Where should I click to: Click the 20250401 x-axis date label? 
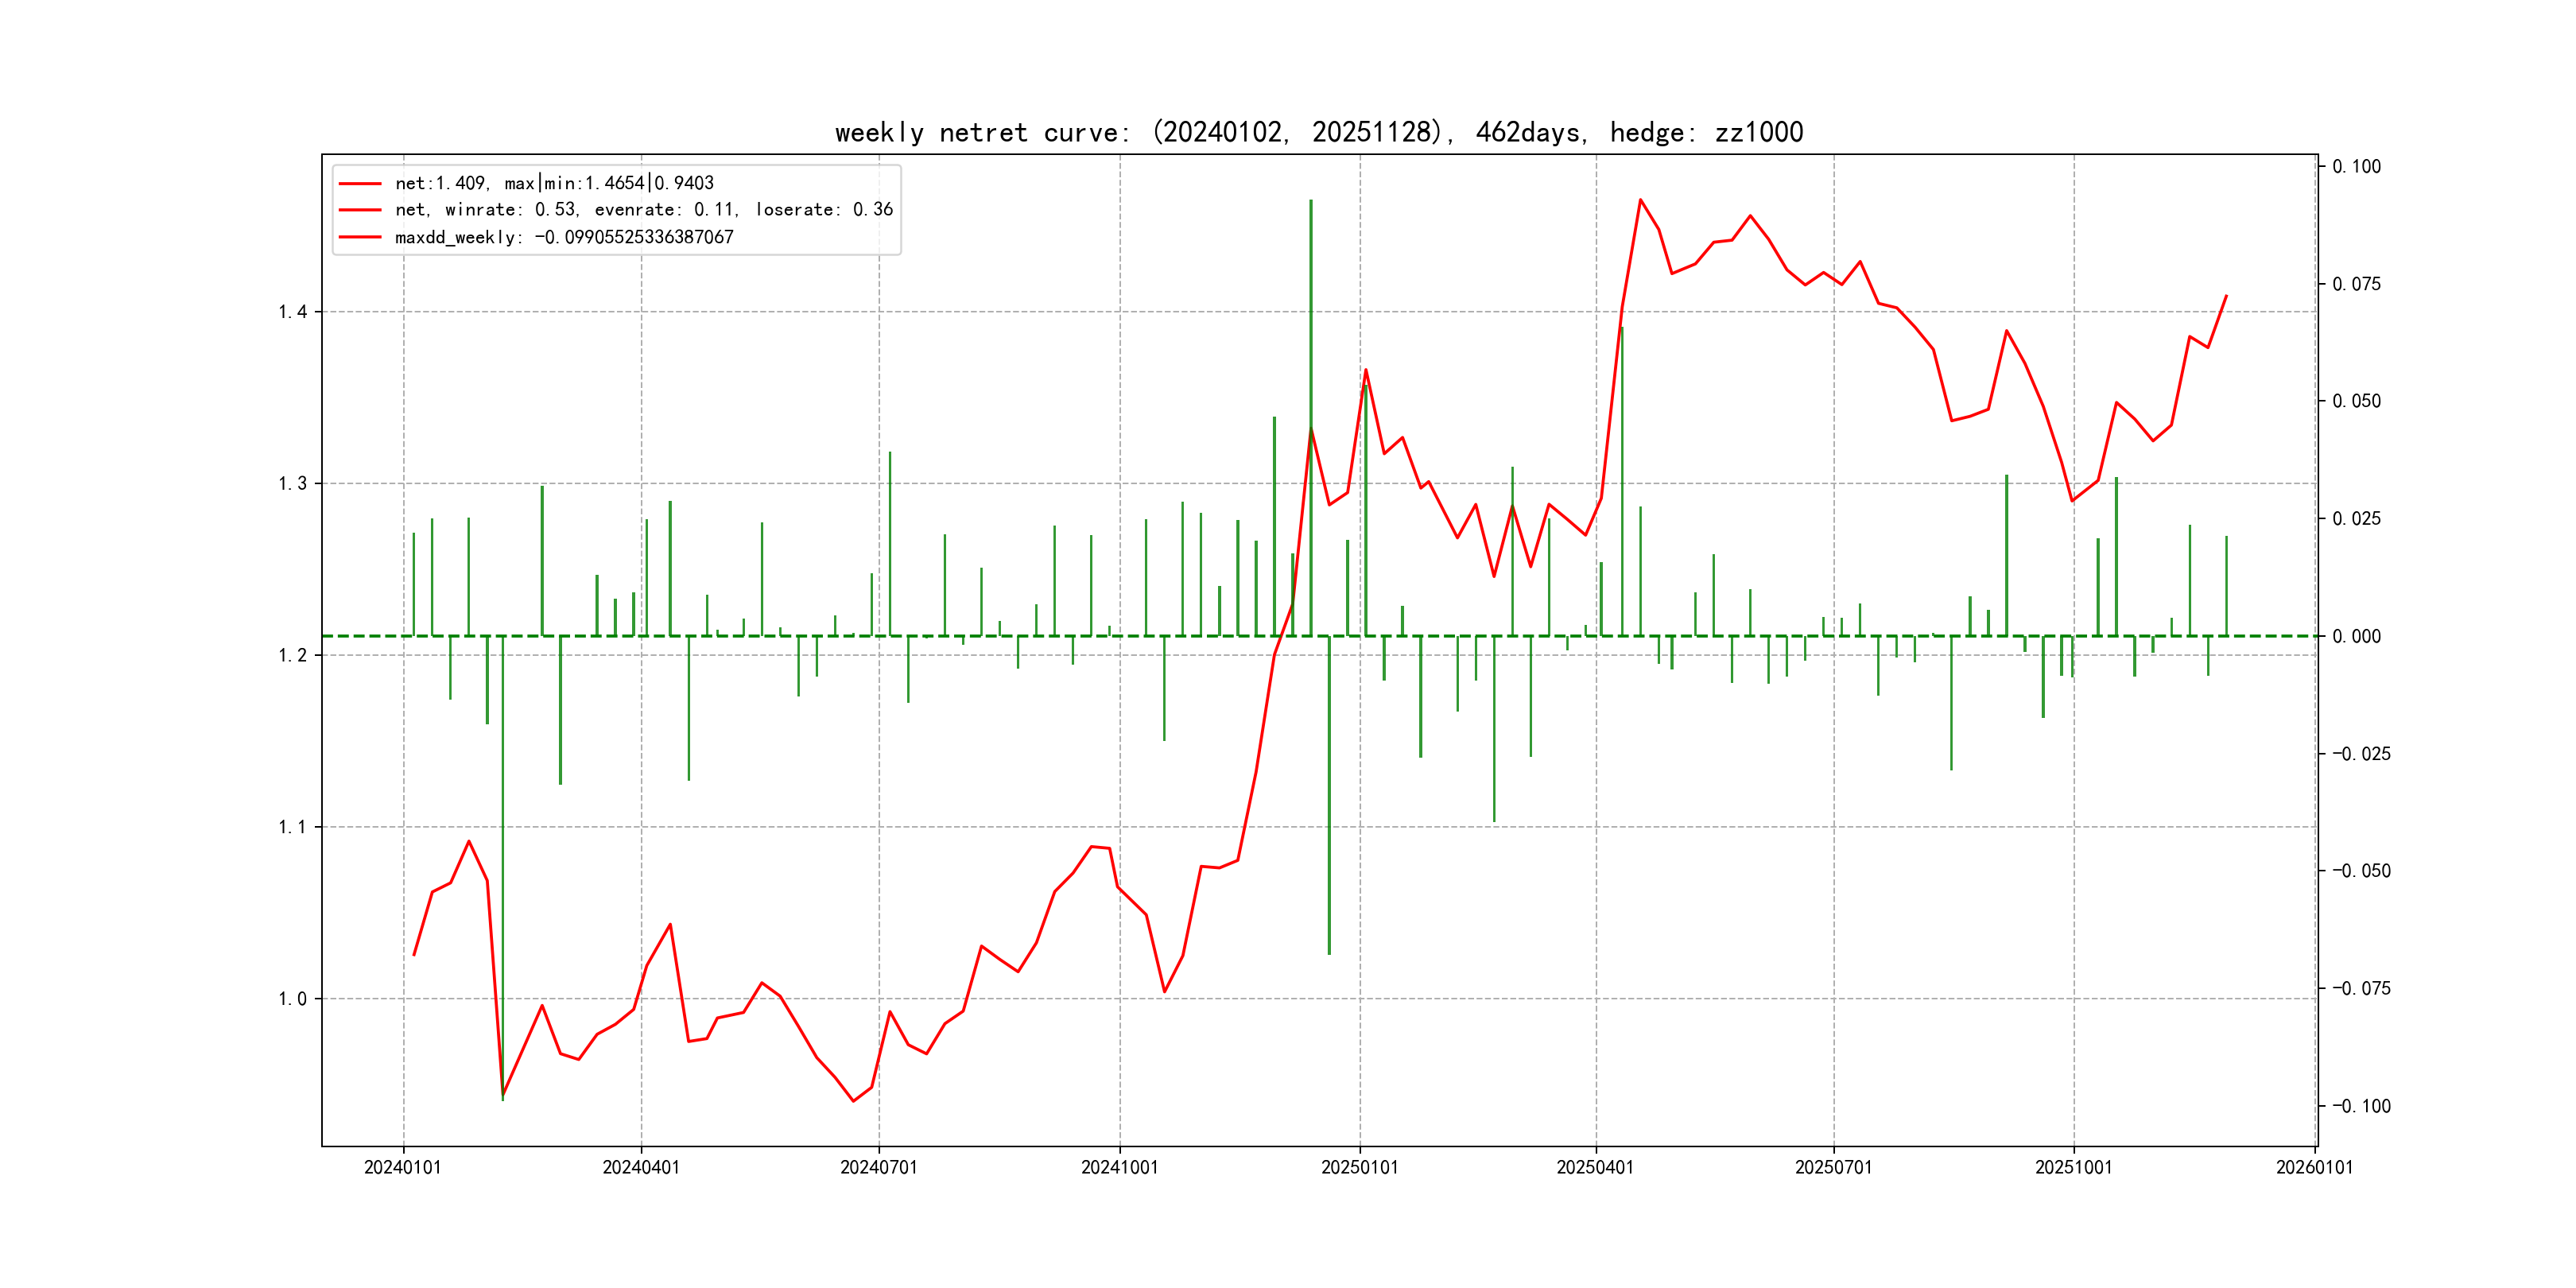point(1595,1167)
